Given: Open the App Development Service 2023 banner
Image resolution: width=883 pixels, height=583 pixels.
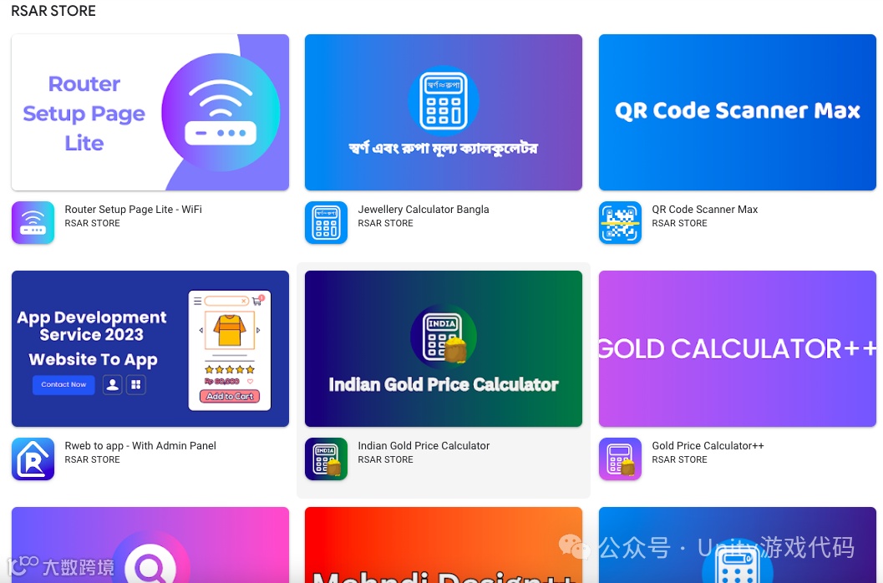Looking at the screenshot, I should [x=150, y=348].
